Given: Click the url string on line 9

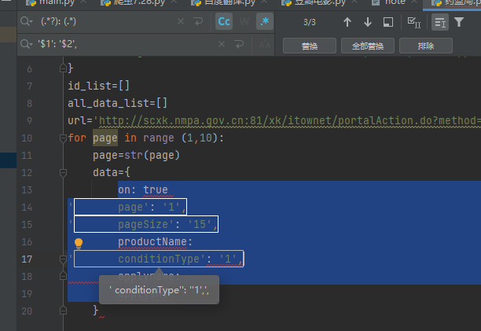Looking at the screenshot, I should coord(287,121).
